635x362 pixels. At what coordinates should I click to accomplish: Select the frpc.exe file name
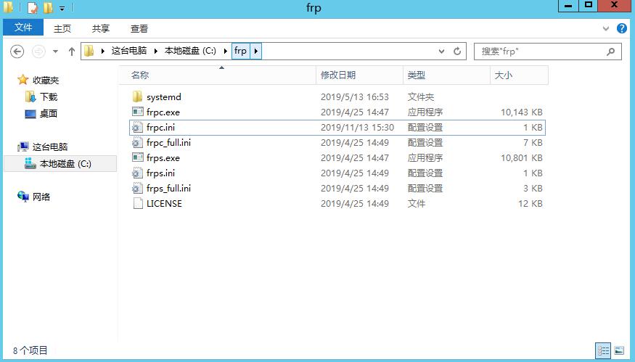click(163, 112)
